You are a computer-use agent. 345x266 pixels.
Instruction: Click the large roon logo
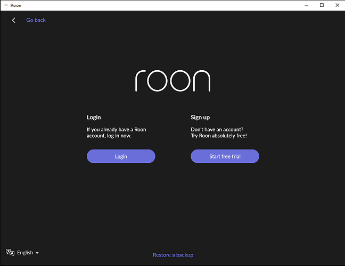click(172, 81)
